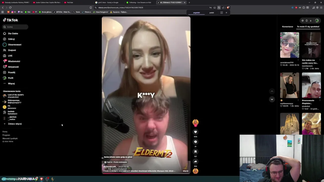324x182 pixels.
Task: Share the video with arrow icon
Action: click(195, 161)
